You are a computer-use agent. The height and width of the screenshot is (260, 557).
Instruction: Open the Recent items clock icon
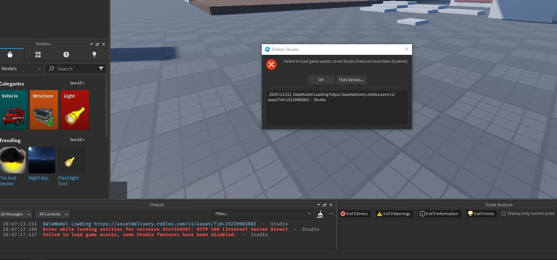coord(66,54)
